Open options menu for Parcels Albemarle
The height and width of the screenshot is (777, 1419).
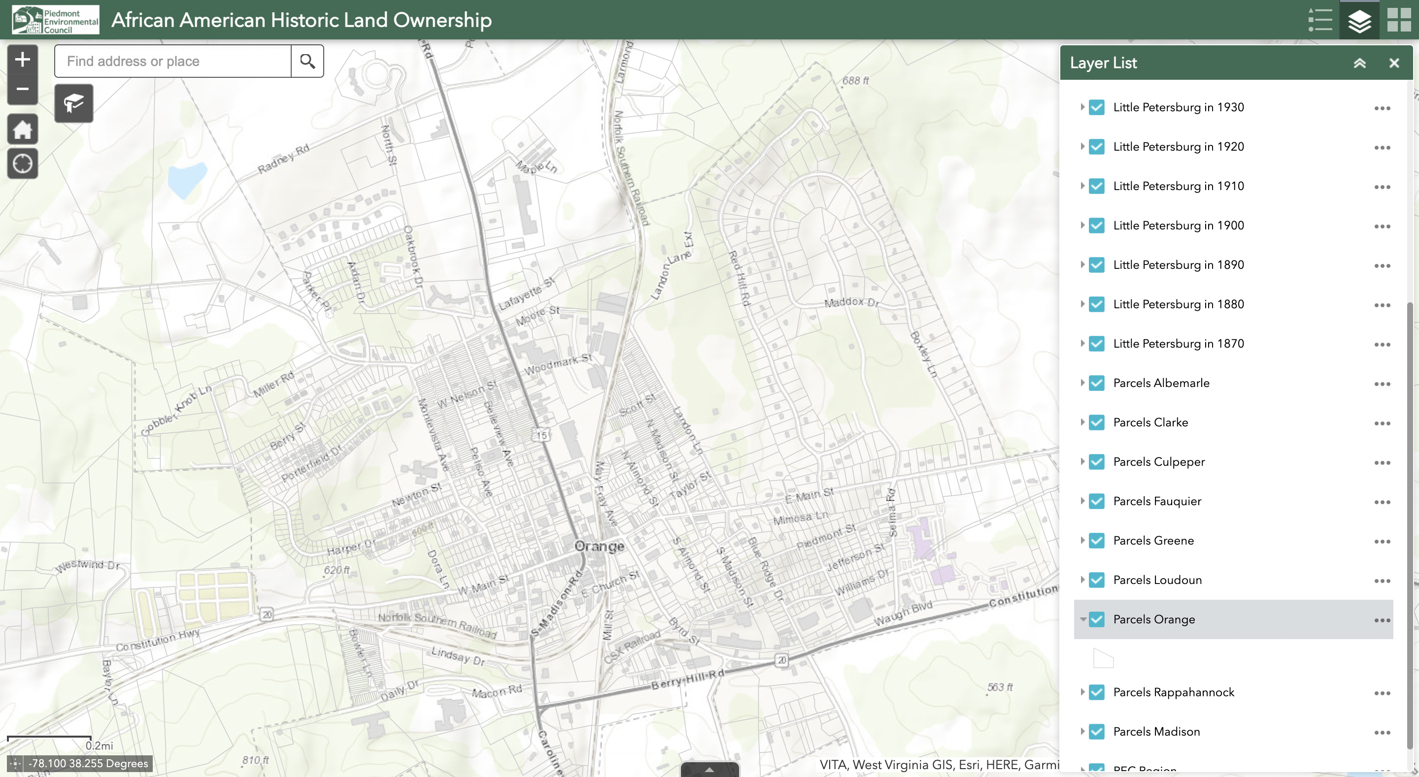click(1382, 384)
